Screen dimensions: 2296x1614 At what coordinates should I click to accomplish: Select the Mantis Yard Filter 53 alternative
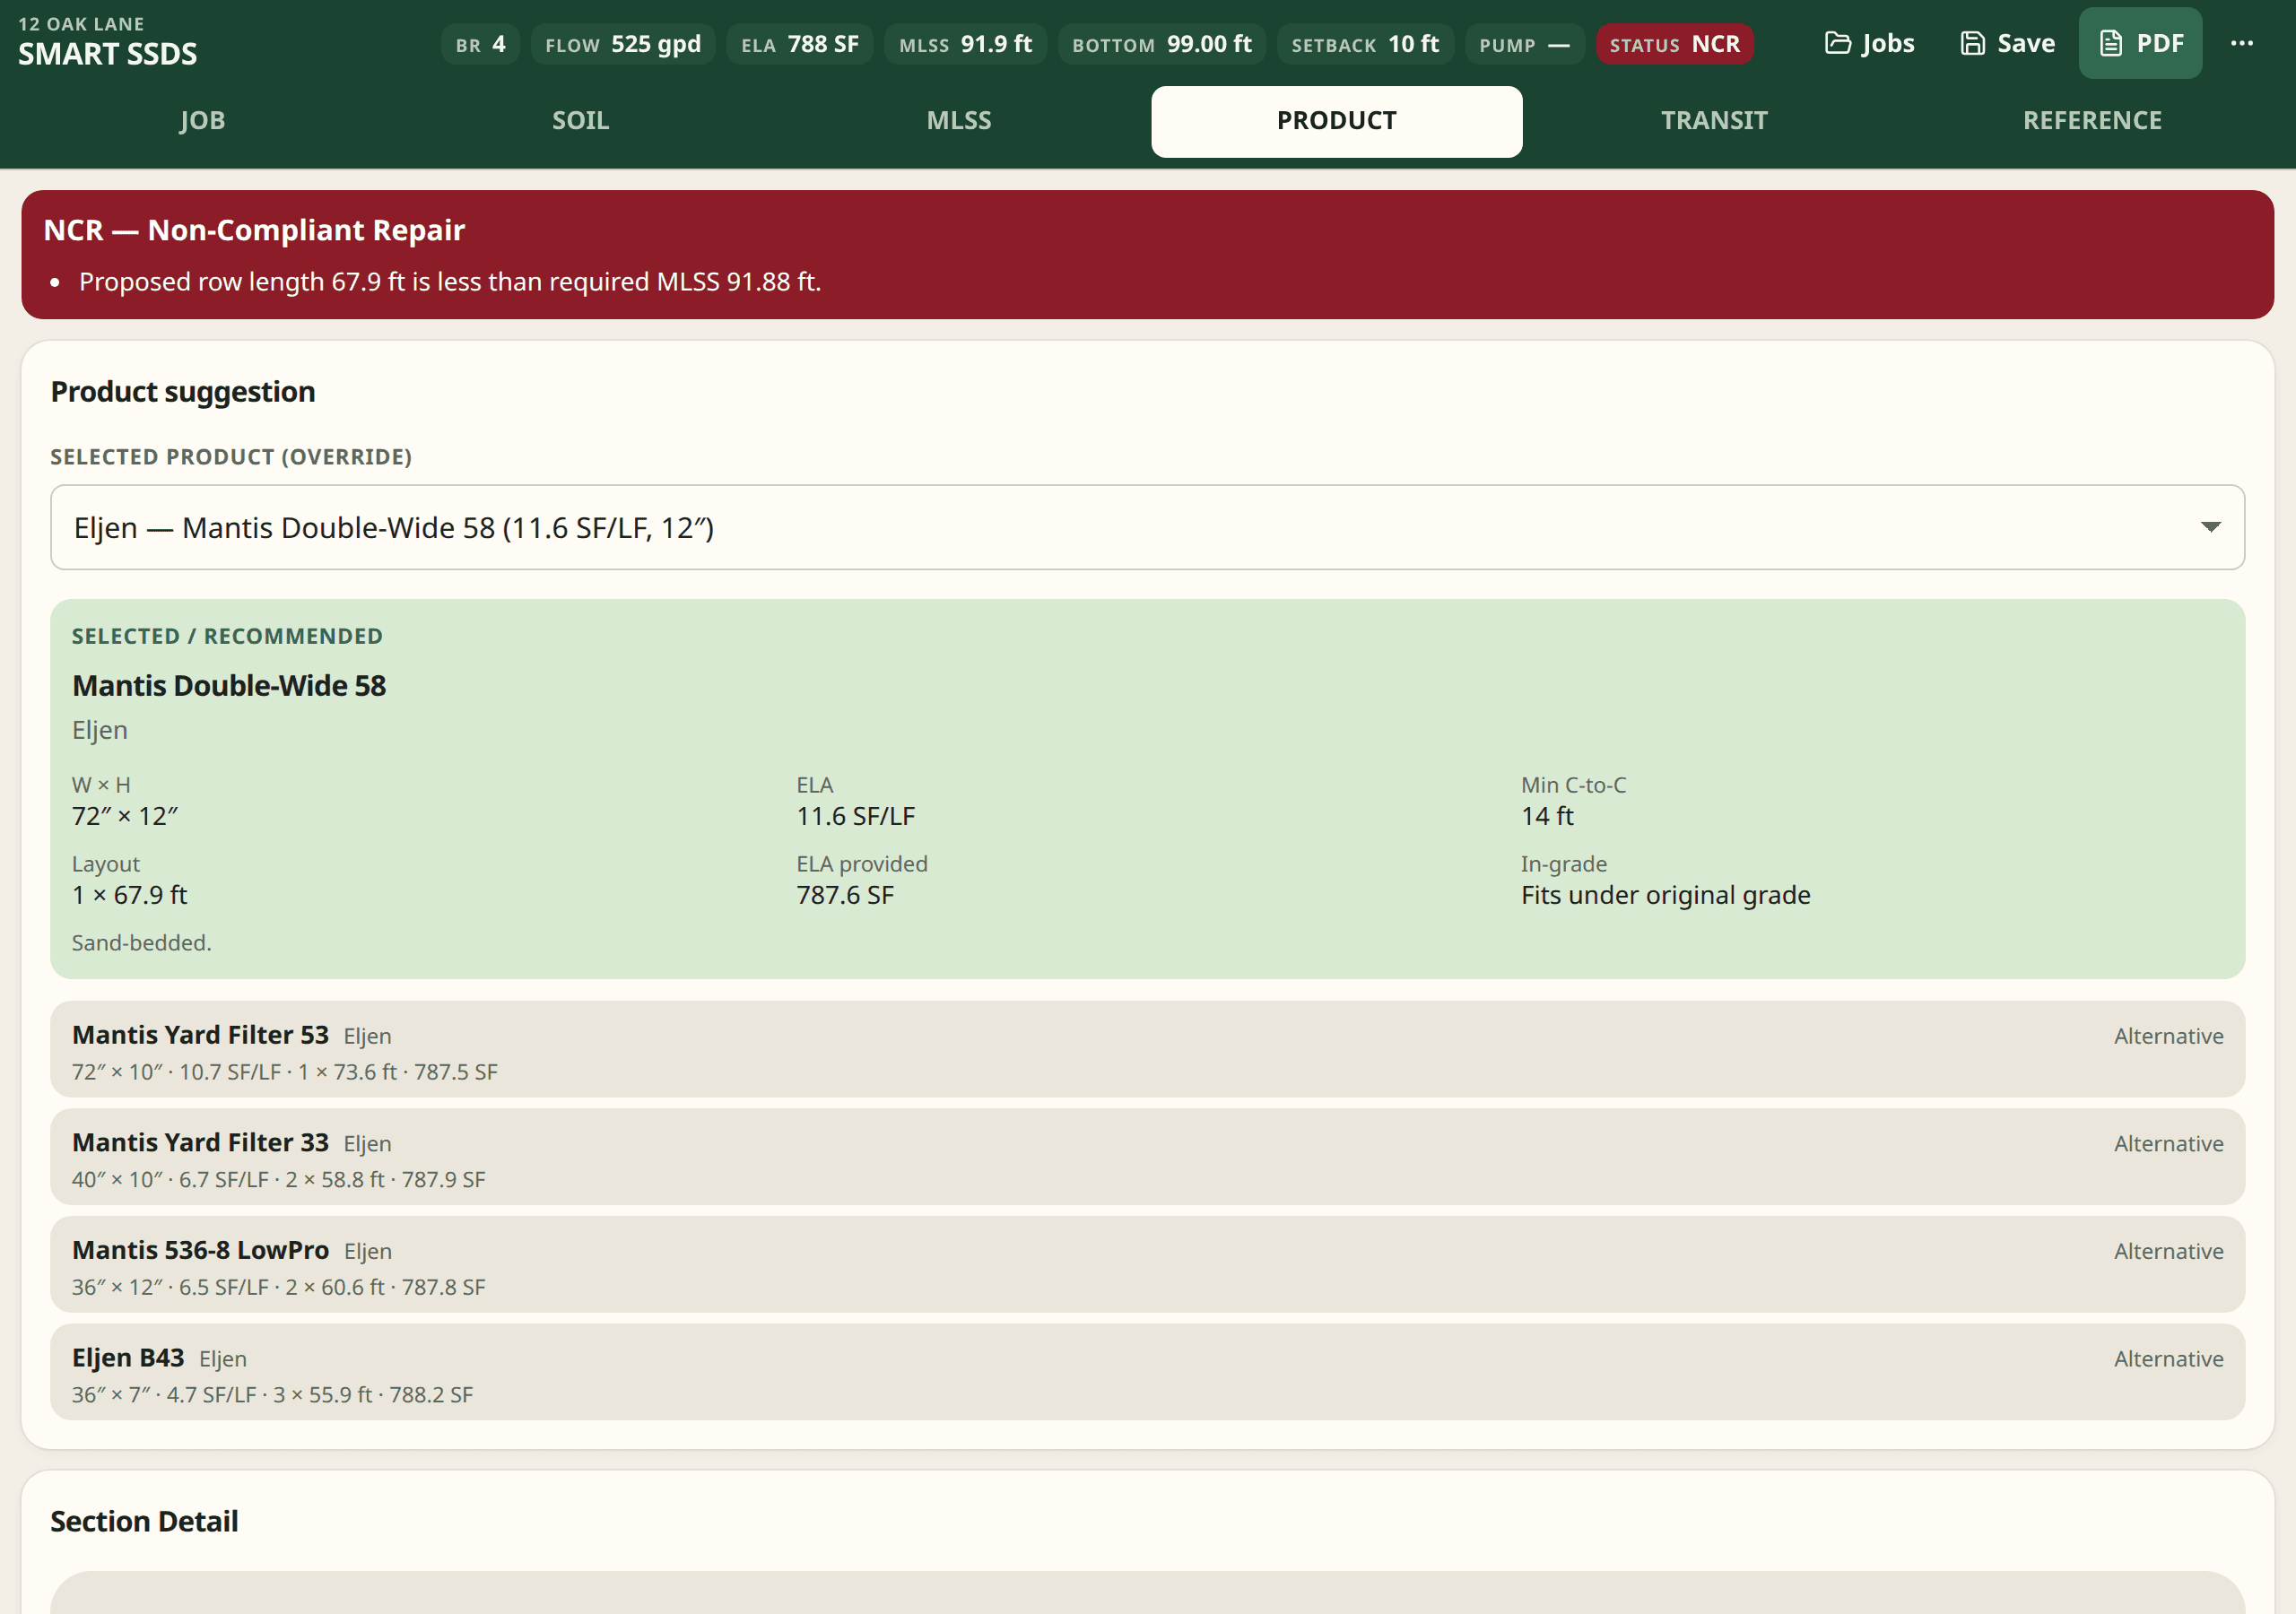(1147, 1049)
